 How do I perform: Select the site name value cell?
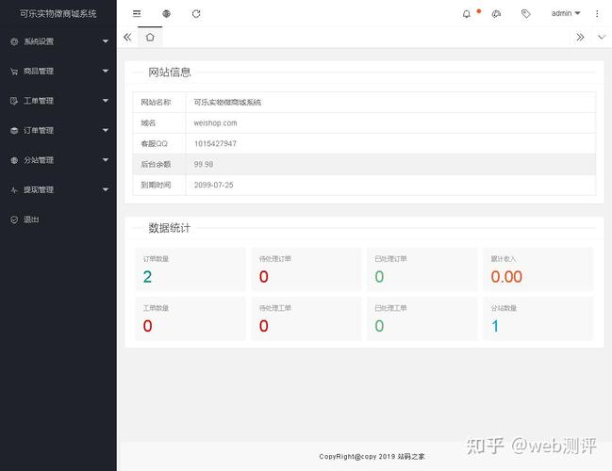point(390,102)
